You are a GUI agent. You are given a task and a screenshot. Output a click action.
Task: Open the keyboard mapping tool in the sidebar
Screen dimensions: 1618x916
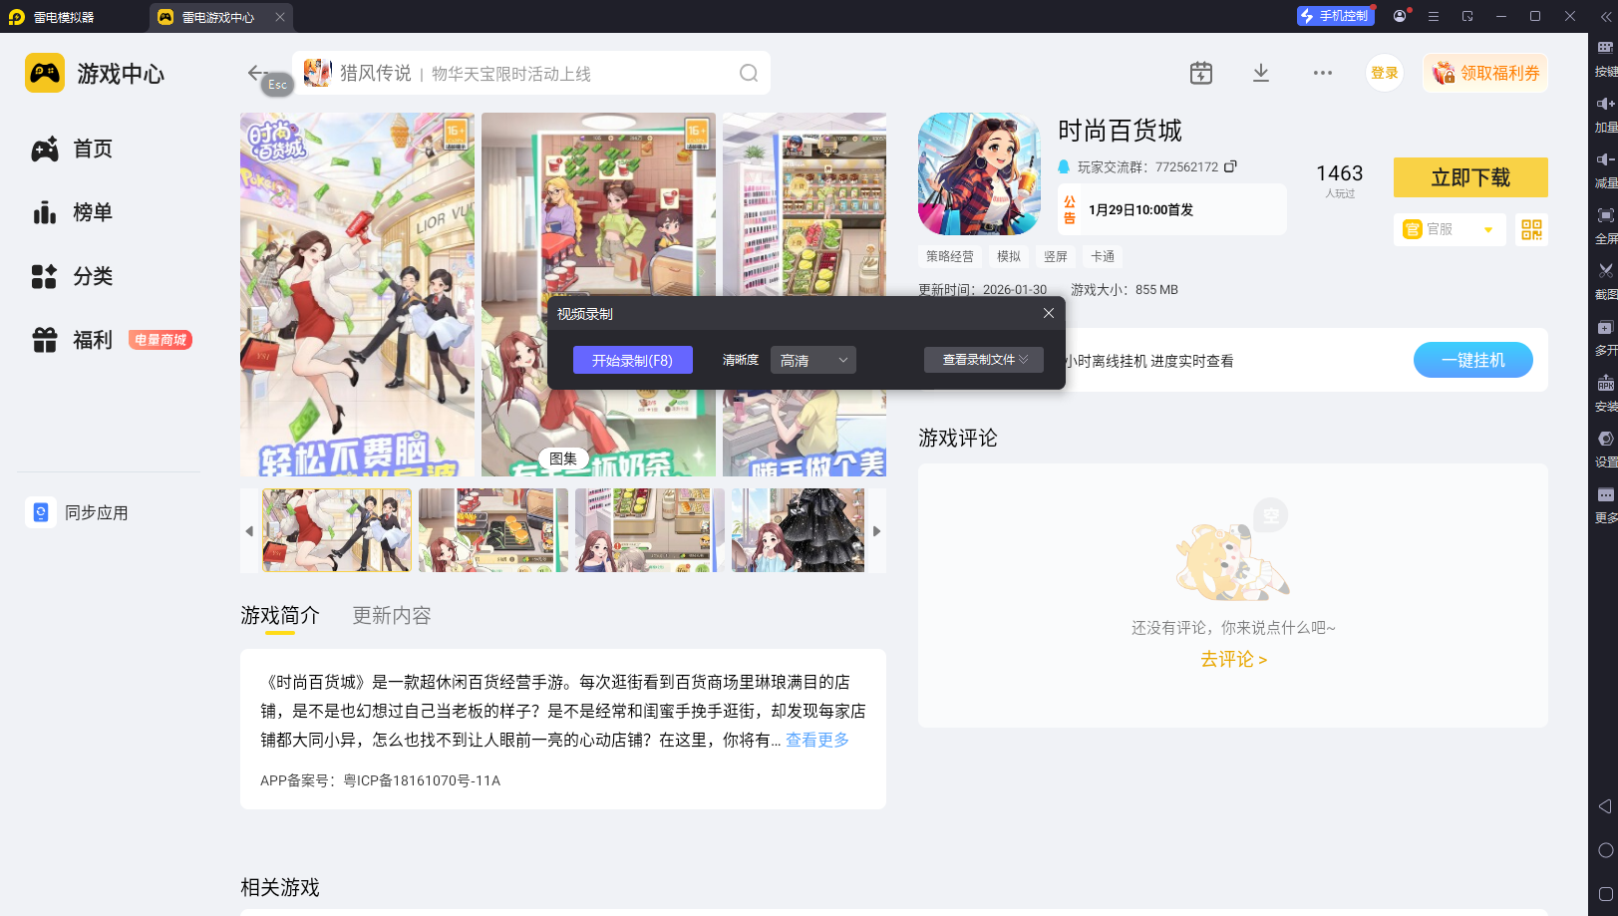[1605, 50]
